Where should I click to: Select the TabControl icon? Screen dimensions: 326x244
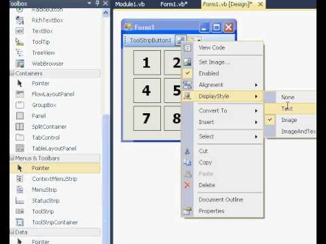20,138
